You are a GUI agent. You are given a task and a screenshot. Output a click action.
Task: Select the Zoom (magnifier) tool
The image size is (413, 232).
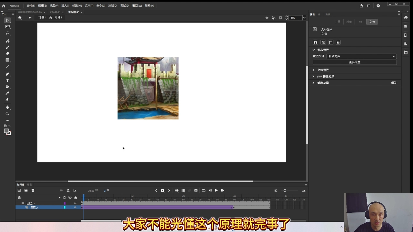pos(7,113)
